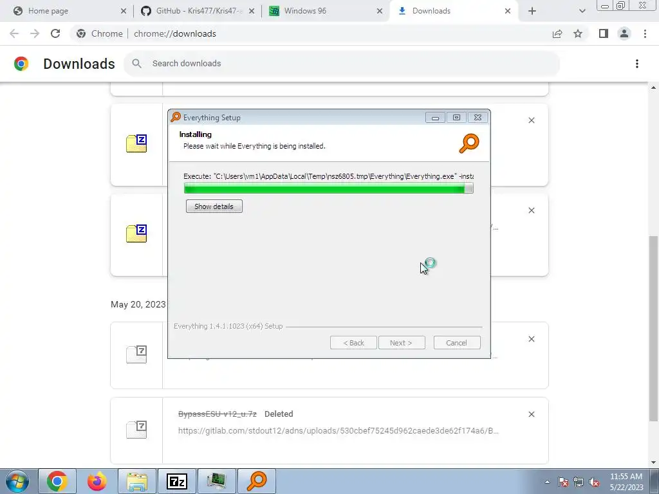Image resolution: width=659 pixels, height=494 pixels.
Task: Open the computer monitor app in the taskbar
Action: (217, 481)
